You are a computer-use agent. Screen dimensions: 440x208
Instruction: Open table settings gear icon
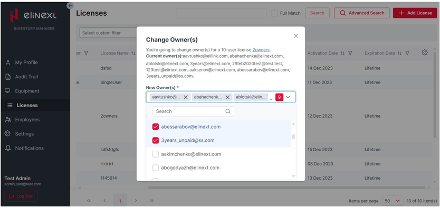pyautogui.click(x=425, y=53)
